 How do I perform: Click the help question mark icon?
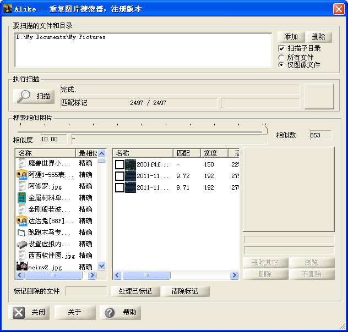click(110, 313)
